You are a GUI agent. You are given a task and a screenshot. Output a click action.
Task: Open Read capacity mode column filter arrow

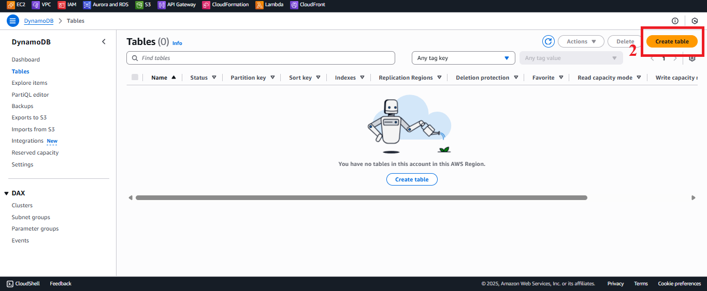pos(639,78)
